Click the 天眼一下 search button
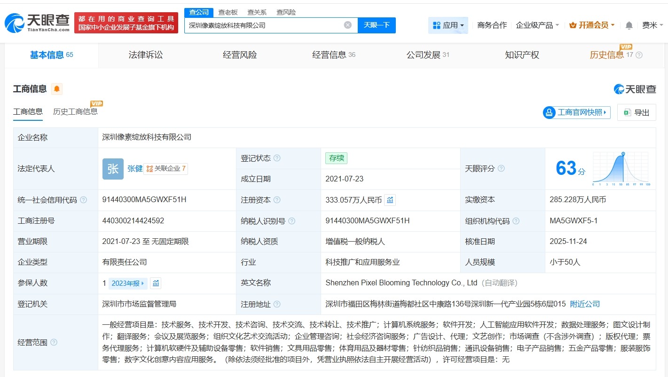 [x=377, y=25]
